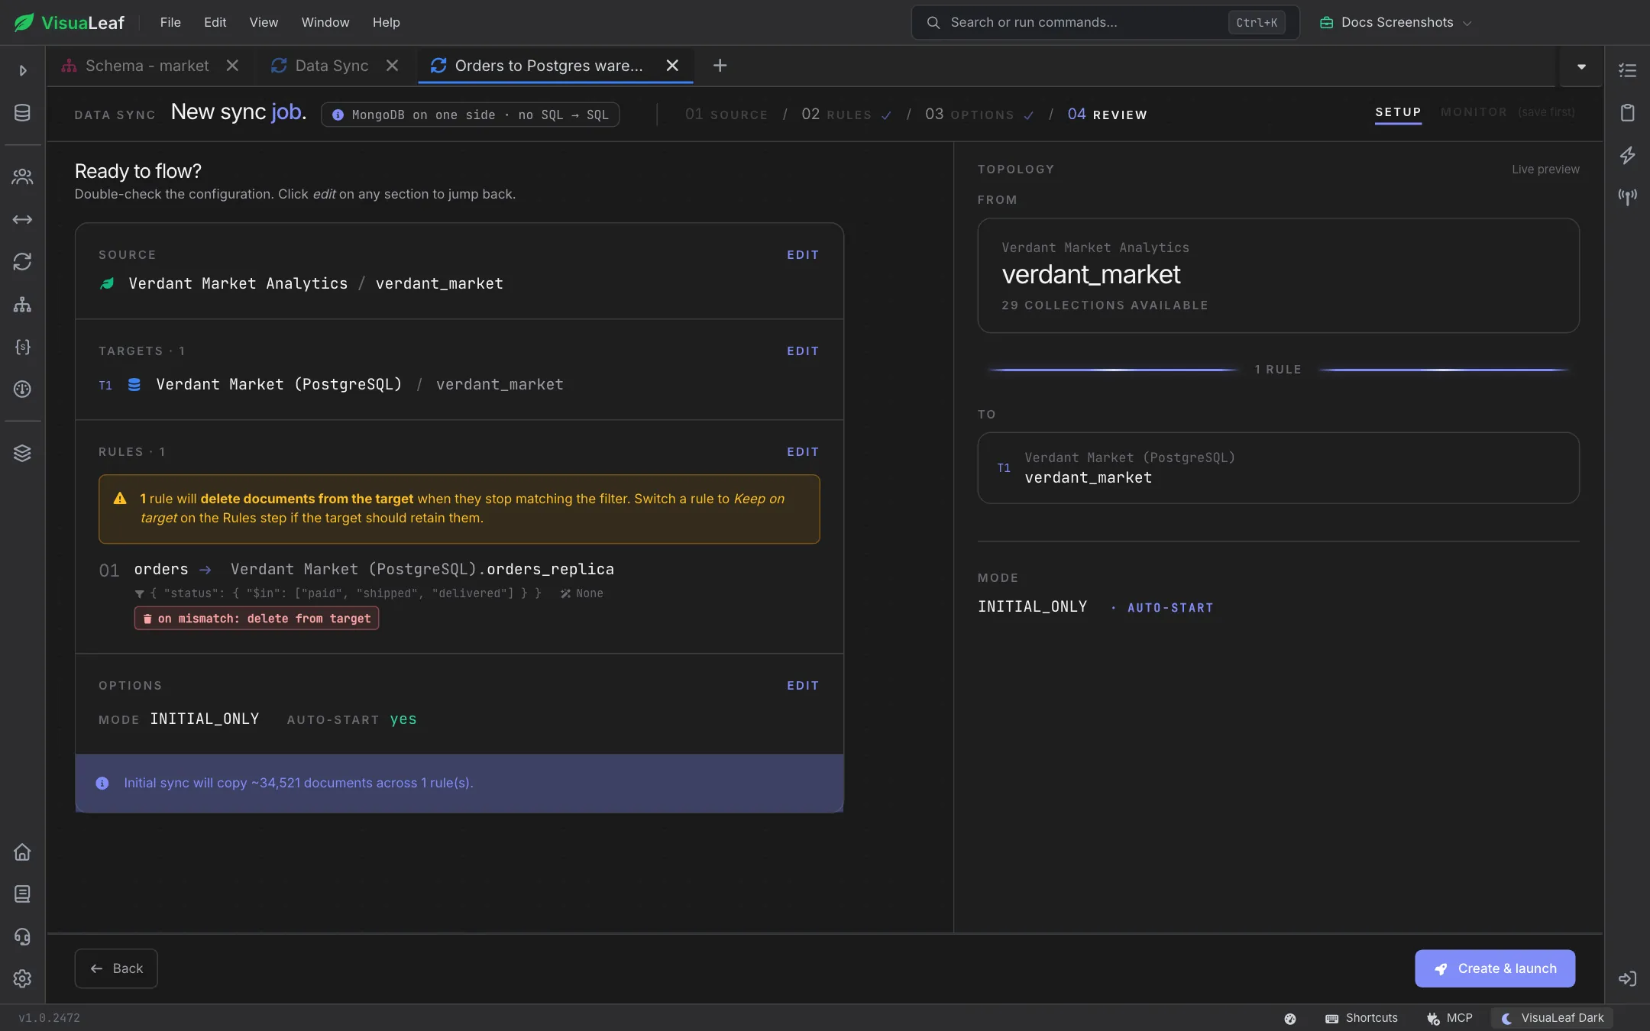Screen dimensions: 1650x1031
Task: Open the stacked layers sidebar icon
Action: click(22, 453)
